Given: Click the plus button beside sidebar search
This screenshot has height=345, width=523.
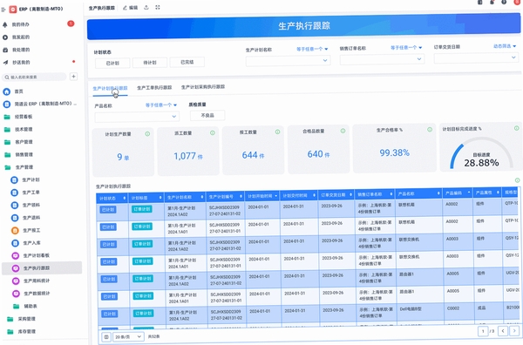Looking at the screenshot, I should coord(74,77).
